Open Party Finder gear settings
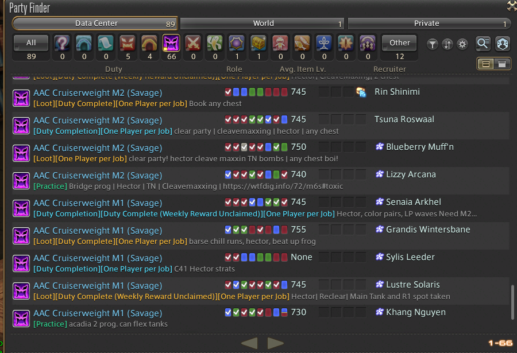 pyautogui.click(x=462, y=44)
